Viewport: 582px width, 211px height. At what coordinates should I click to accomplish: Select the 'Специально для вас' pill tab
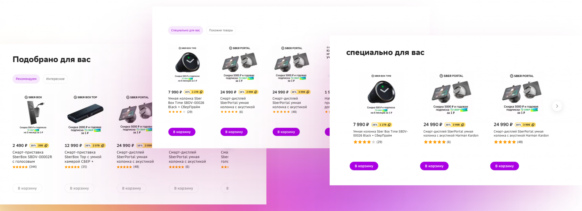click(186, 30)
